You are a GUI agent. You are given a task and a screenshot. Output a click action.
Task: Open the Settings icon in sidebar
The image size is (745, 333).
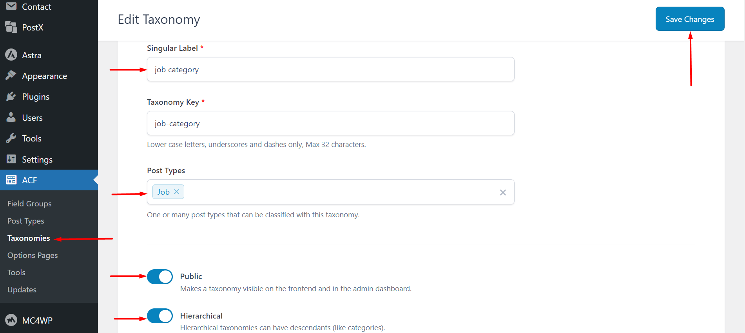click(x=11, y=159)
